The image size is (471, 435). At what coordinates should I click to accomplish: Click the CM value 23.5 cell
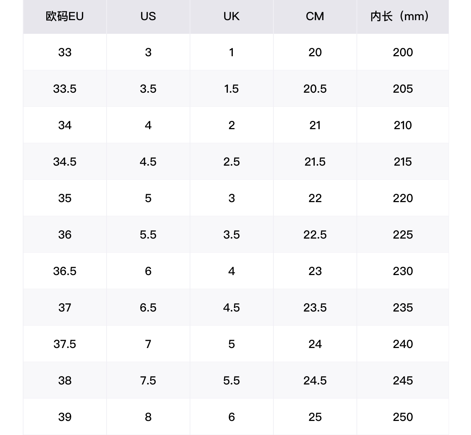[x=315, y=307]
